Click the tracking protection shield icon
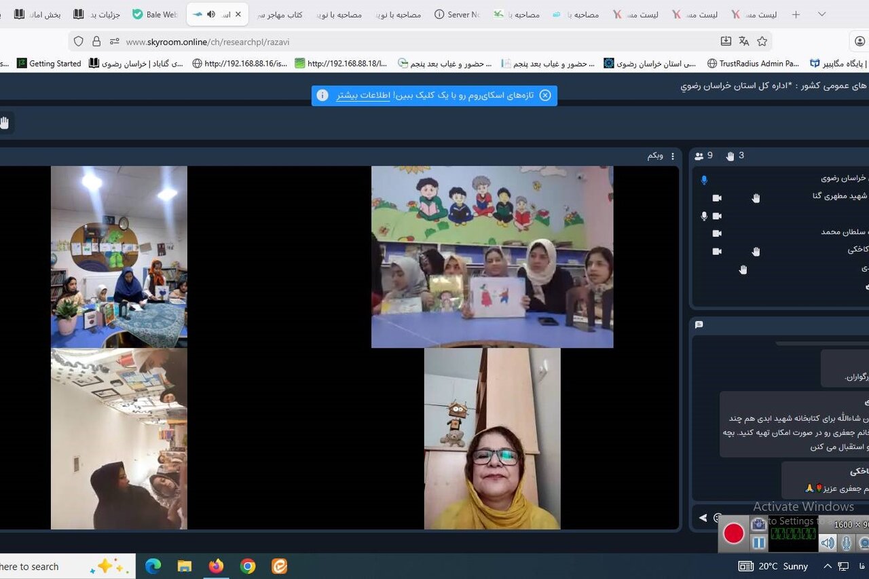This screenshot has height=579, width=869. tap(79, 41)
